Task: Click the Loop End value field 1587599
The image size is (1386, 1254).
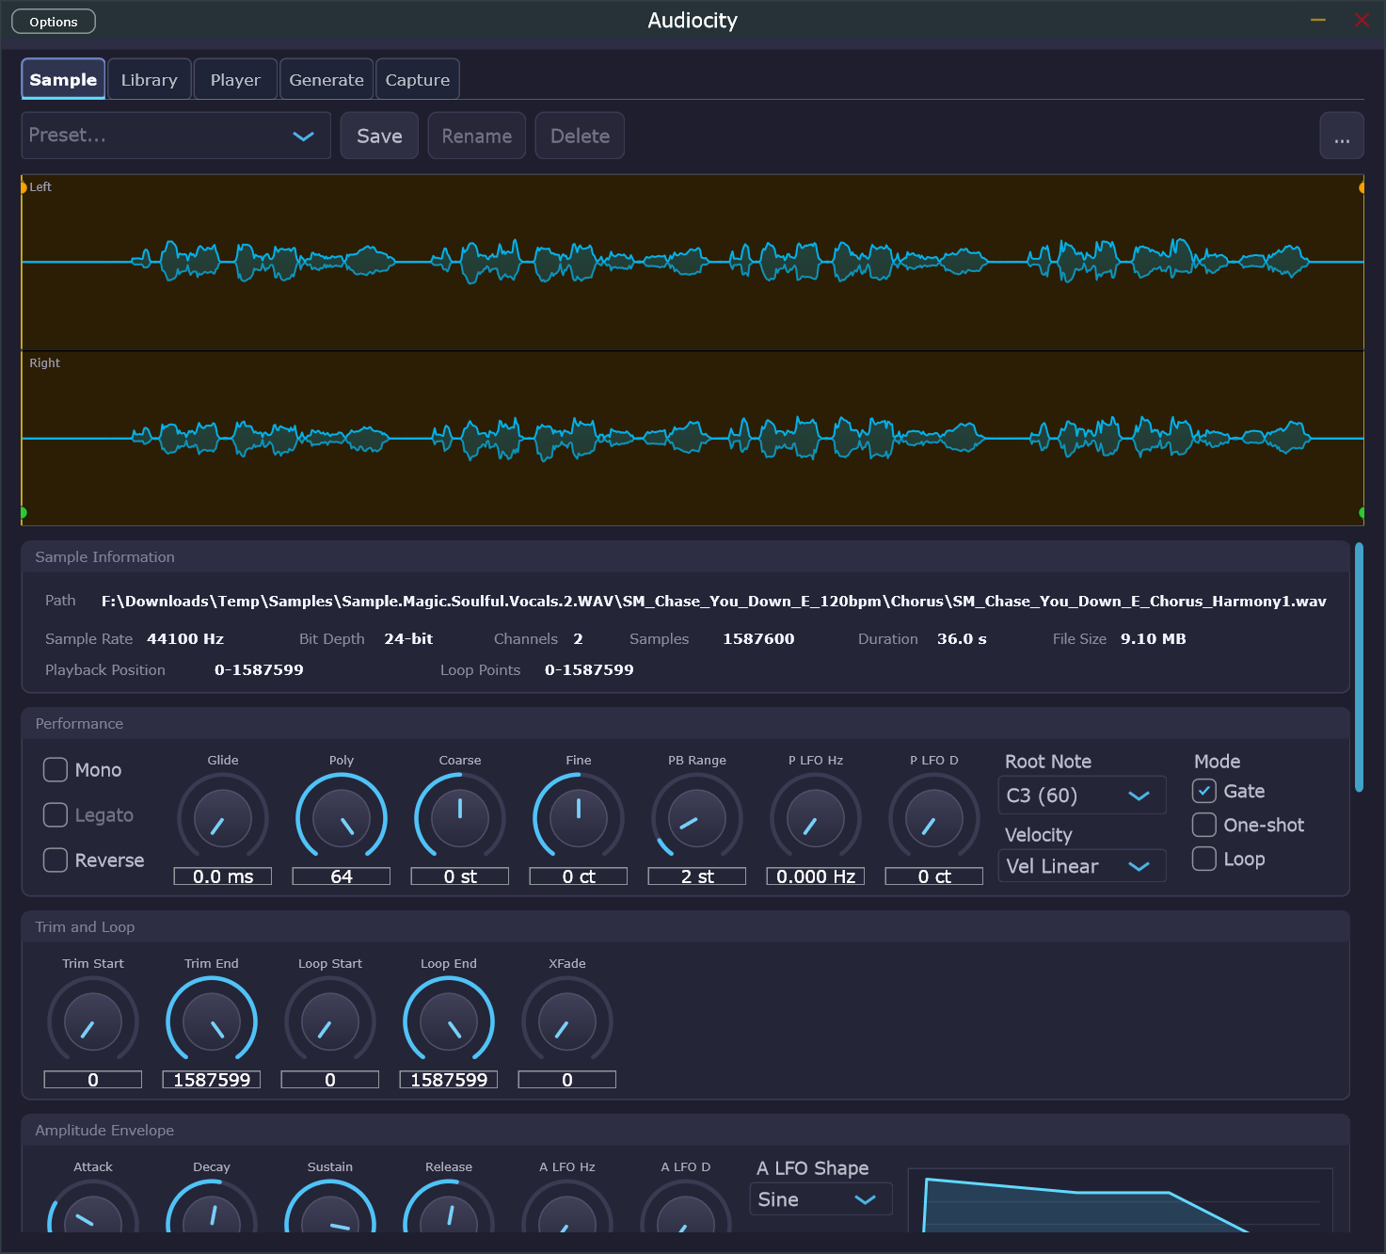Action: pos(449,1080)
